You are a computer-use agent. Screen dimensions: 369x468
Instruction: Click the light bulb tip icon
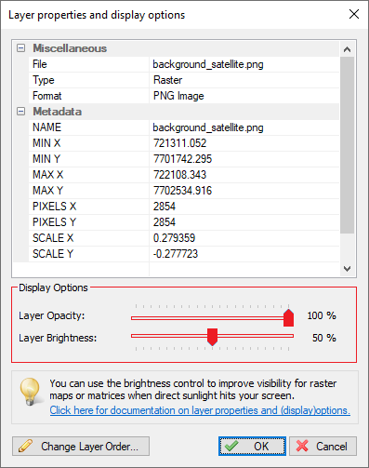(x=30, y=392)
